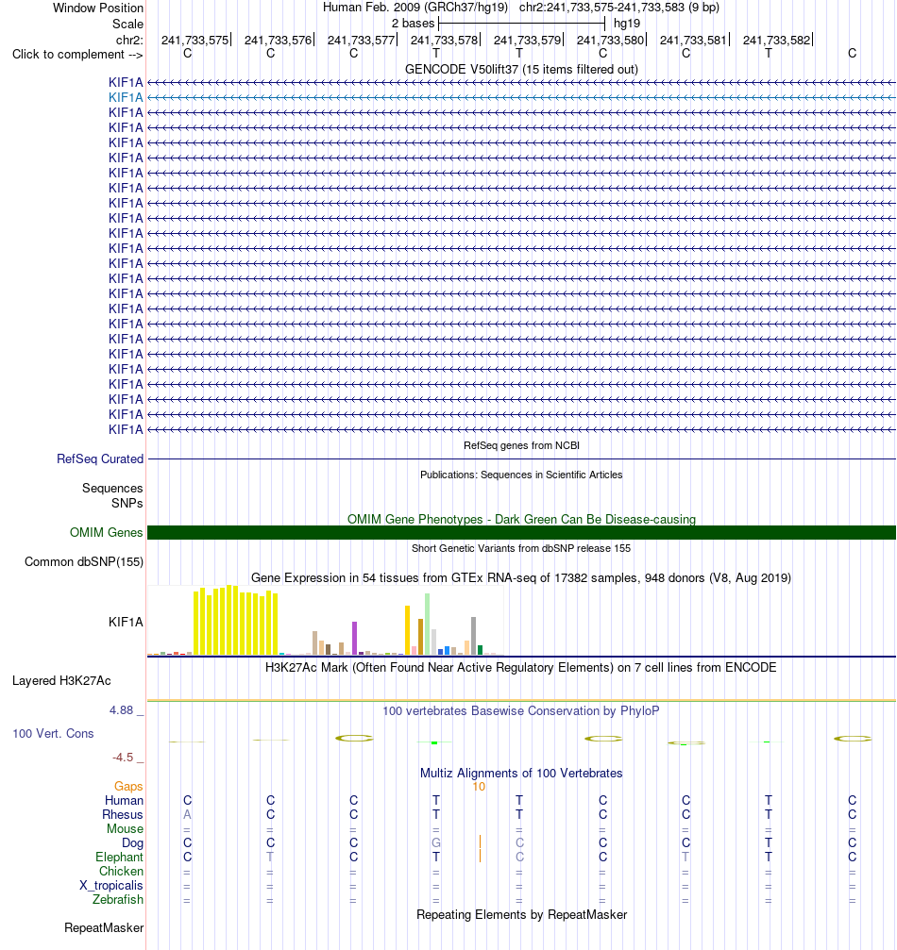Click the Dog mismatch base G
Screen dimensions: 897x950
[436, 842]
